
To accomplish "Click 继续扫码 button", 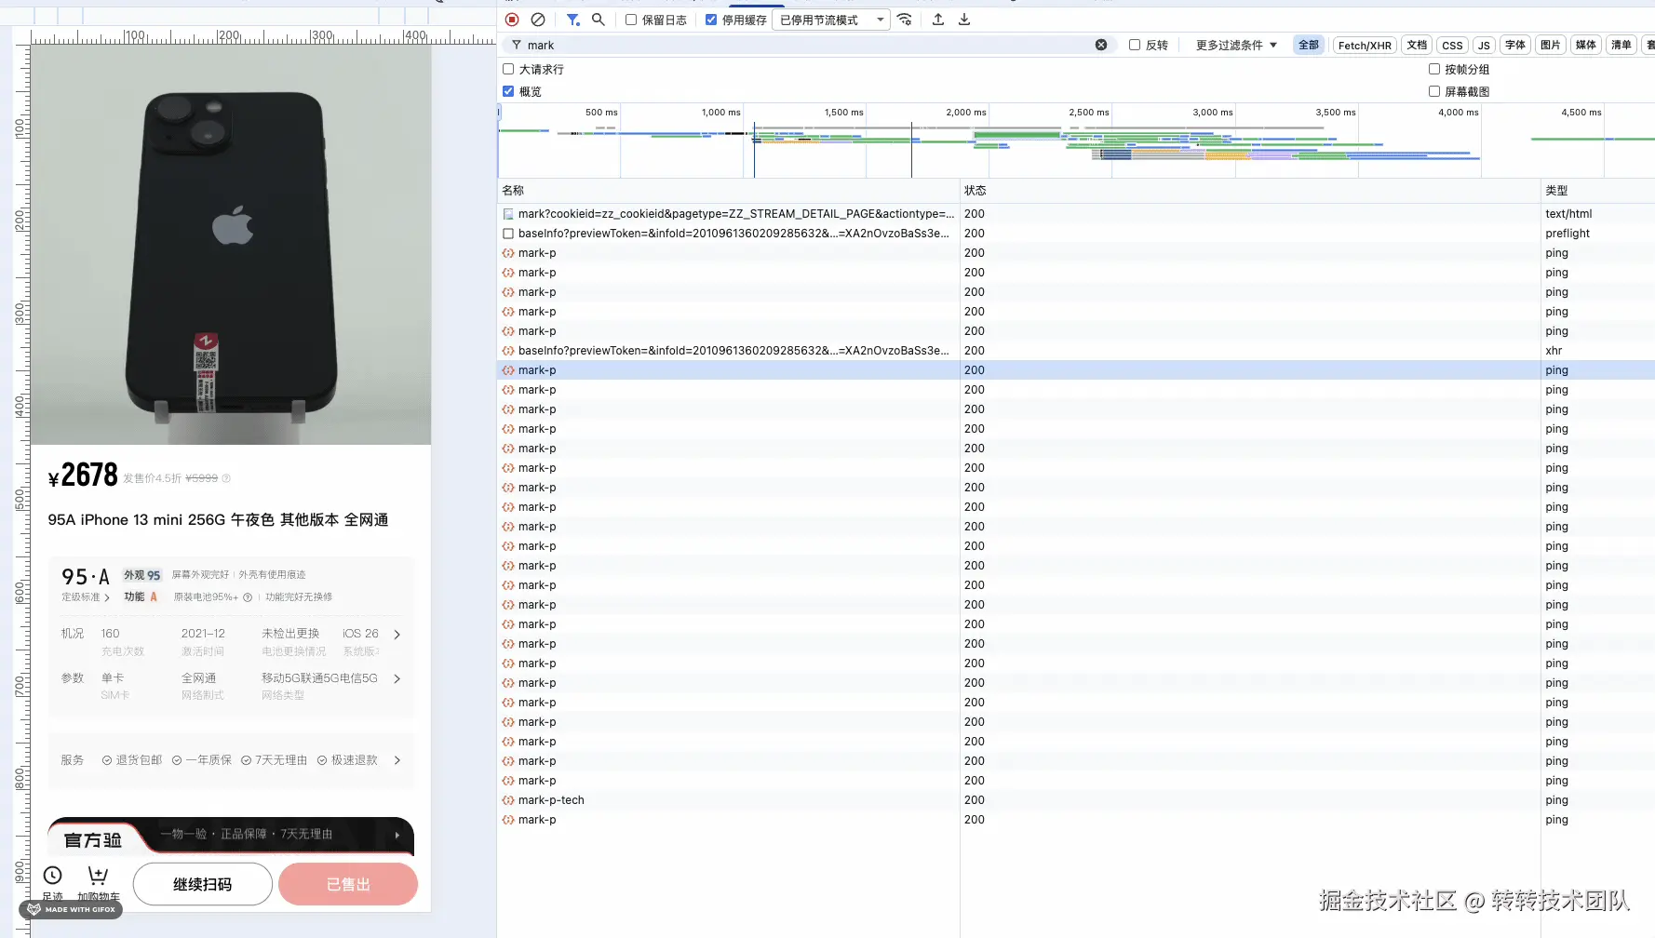I will click(203, 884).
